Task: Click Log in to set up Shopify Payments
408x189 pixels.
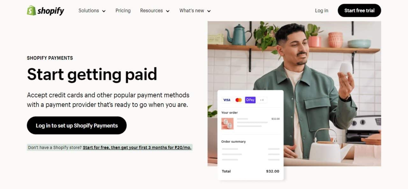Action: 76,125
